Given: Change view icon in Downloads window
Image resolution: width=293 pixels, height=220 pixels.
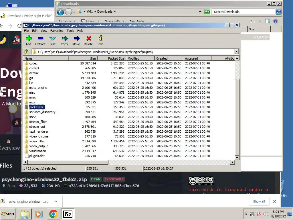Looking at the screenshot, I should 253,21.
